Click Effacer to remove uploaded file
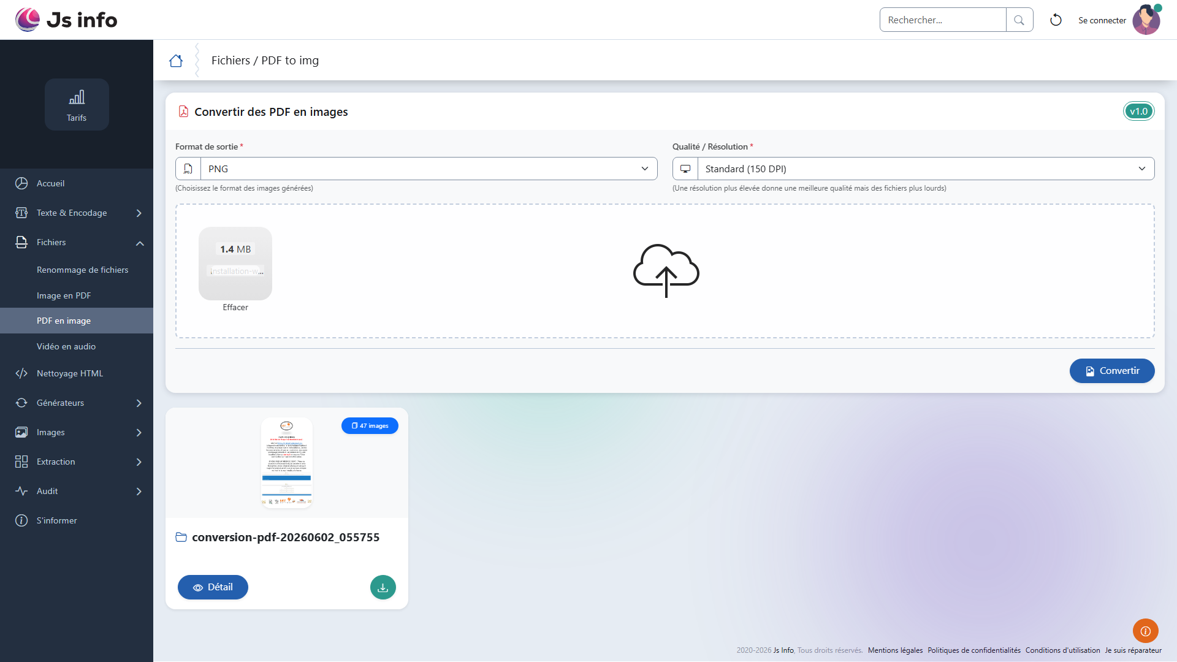 pyautogui.click(x=235, y=307)
